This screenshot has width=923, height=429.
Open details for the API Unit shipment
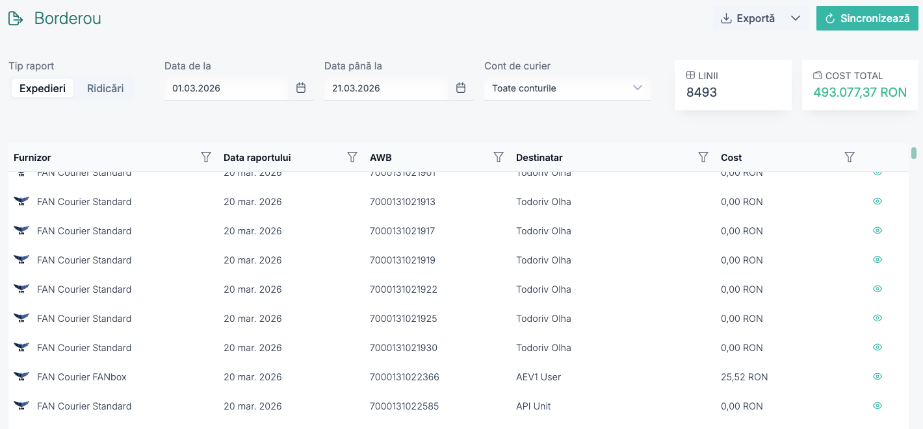pos(877,405)
